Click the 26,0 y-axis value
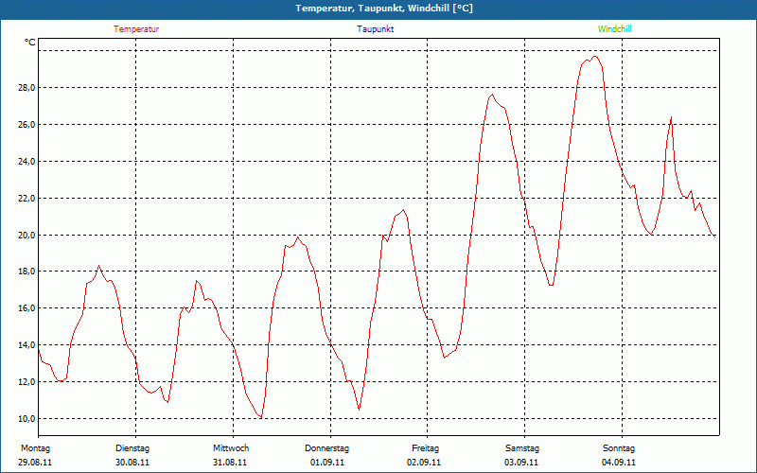Viewport: 757px width, 473px height. click(x=27, y=125)
